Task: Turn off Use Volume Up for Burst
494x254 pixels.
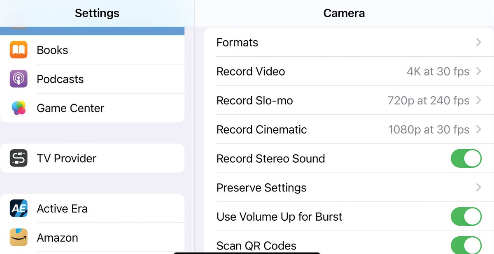Action: [x=466, y=217]
